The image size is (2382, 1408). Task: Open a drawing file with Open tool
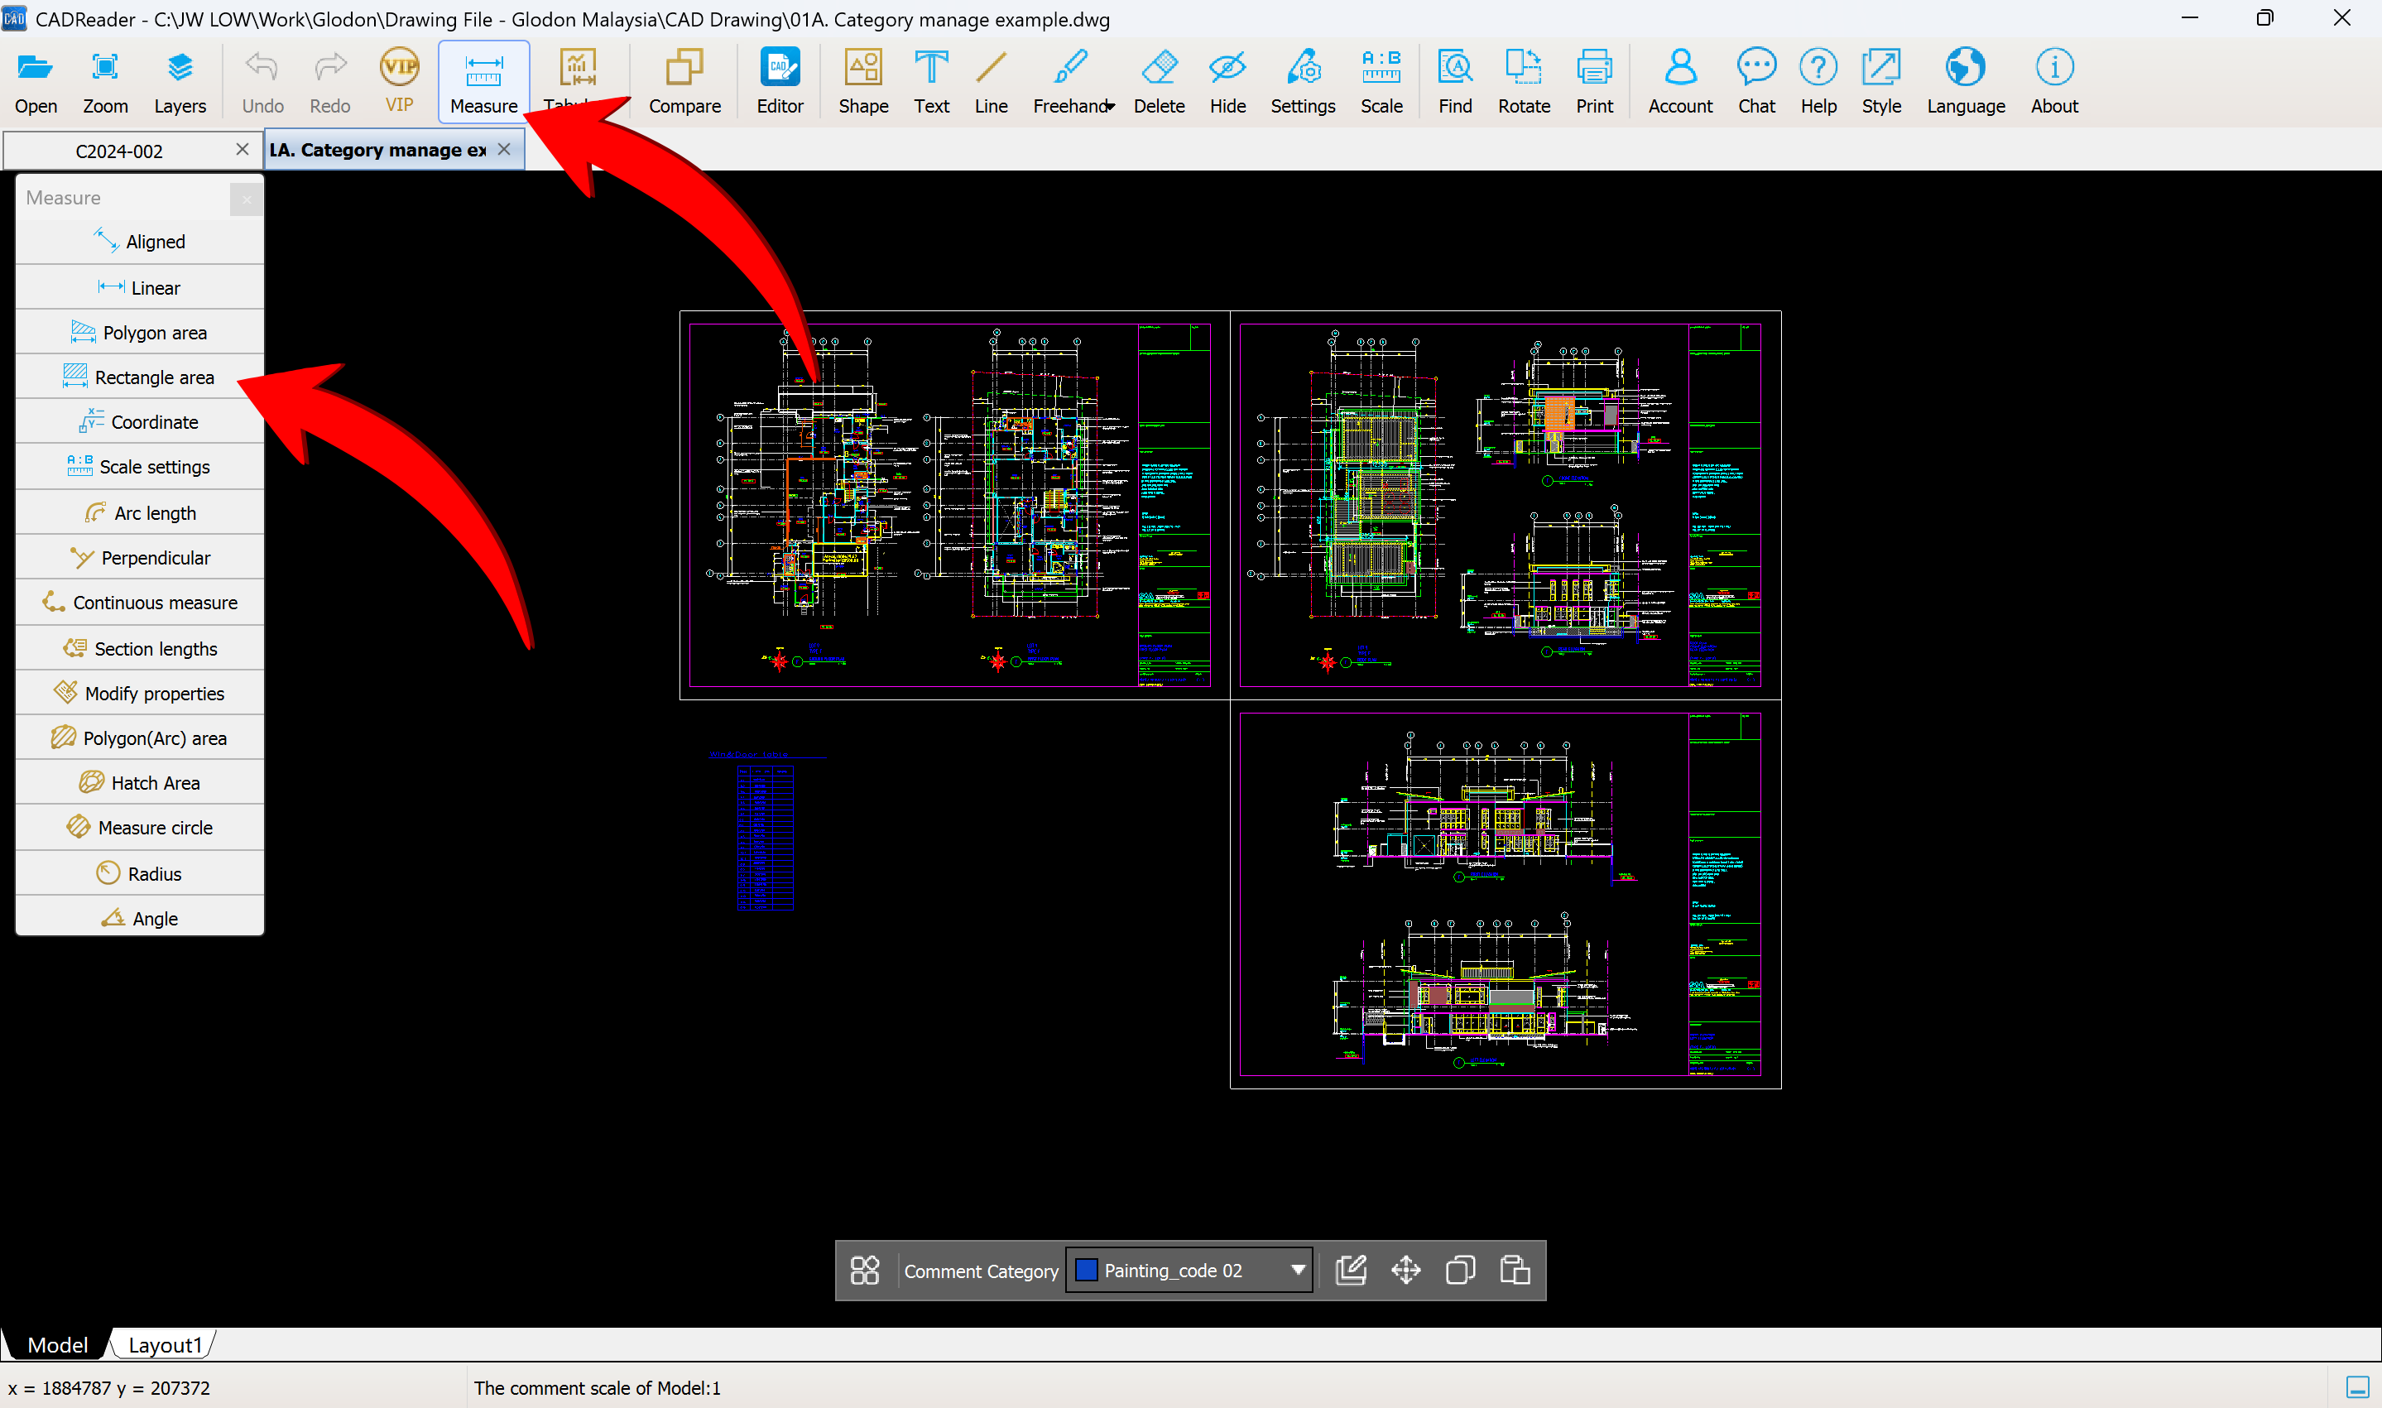(36, 82)
